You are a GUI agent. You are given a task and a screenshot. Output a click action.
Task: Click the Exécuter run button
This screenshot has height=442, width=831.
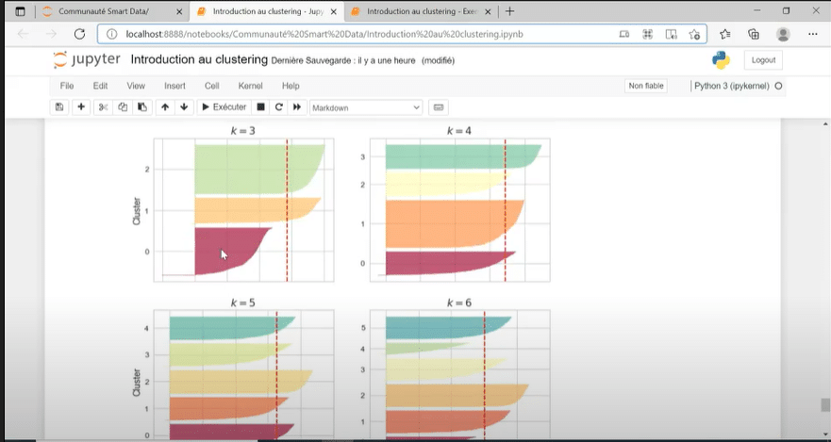pyautogui.click(x=224, y=107)
